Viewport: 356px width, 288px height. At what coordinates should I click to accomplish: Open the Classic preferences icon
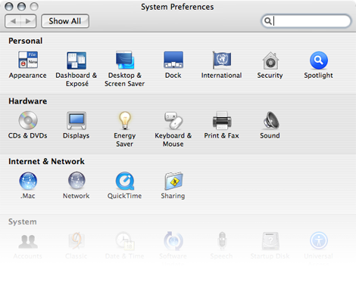tap(77, 240)
